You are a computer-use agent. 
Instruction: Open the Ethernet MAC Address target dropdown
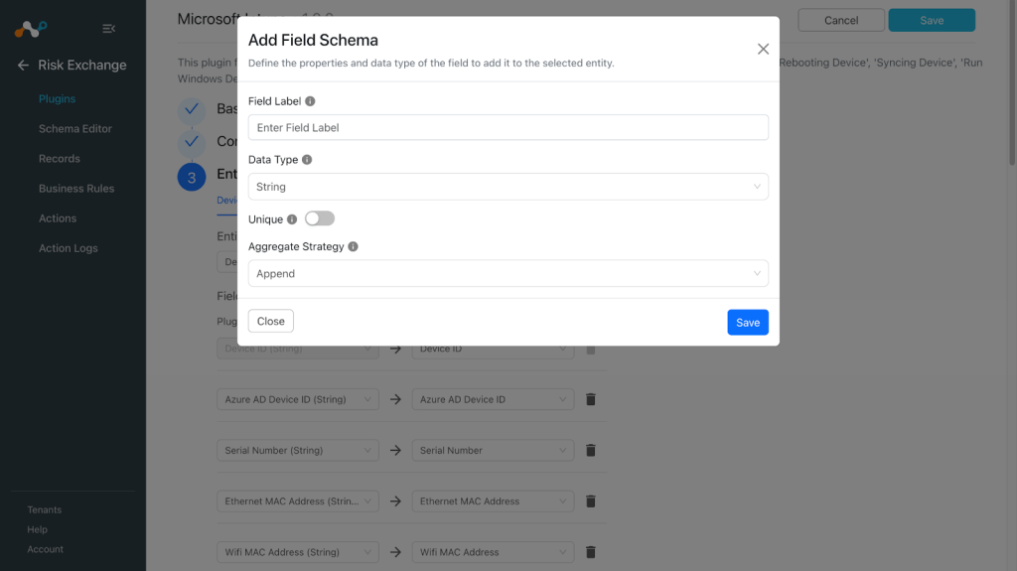493,500
